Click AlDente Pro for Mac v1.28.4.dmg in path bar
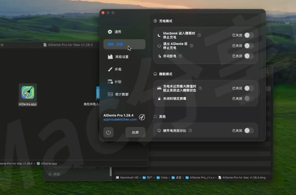This screenshot has height=195, width=296. [242, 178]
